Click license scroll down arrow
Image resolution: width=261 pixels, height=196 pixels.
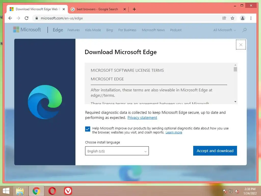tap(235, 102)
